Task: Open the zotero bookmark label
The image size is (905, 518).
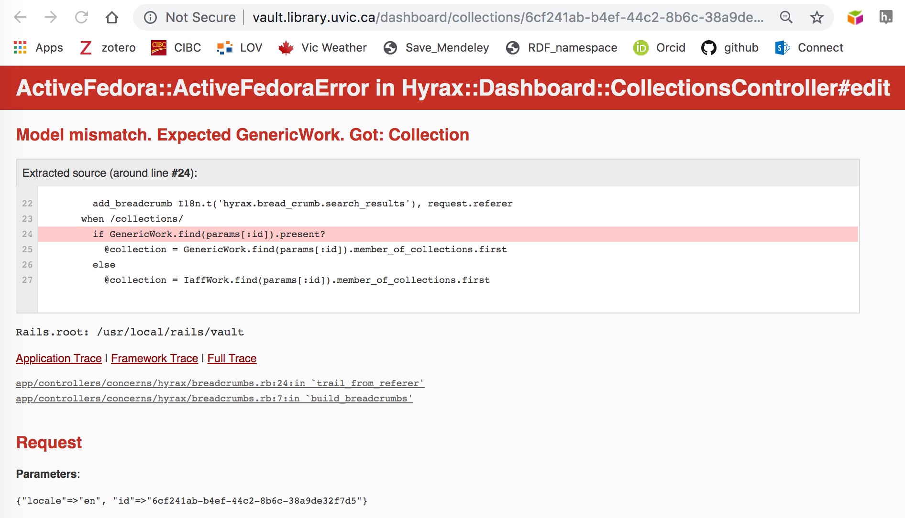Action: 119,48
